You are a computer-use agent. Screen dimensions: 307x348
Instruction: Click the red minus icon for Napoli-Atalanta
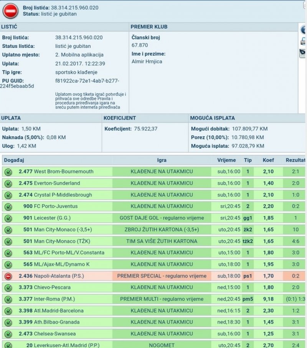(x=8, y=276)
